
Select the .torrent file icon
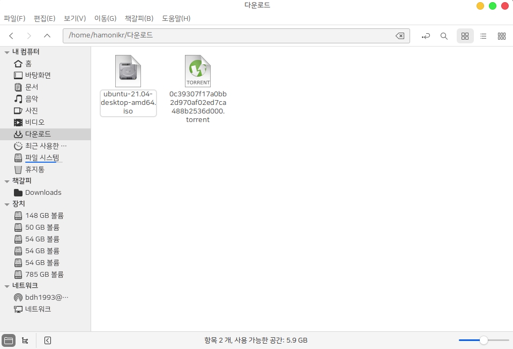click(197, 72)
